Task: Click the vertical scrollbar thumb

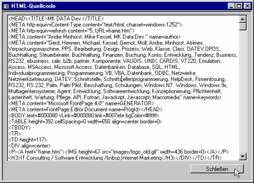Action: [243, 26]
